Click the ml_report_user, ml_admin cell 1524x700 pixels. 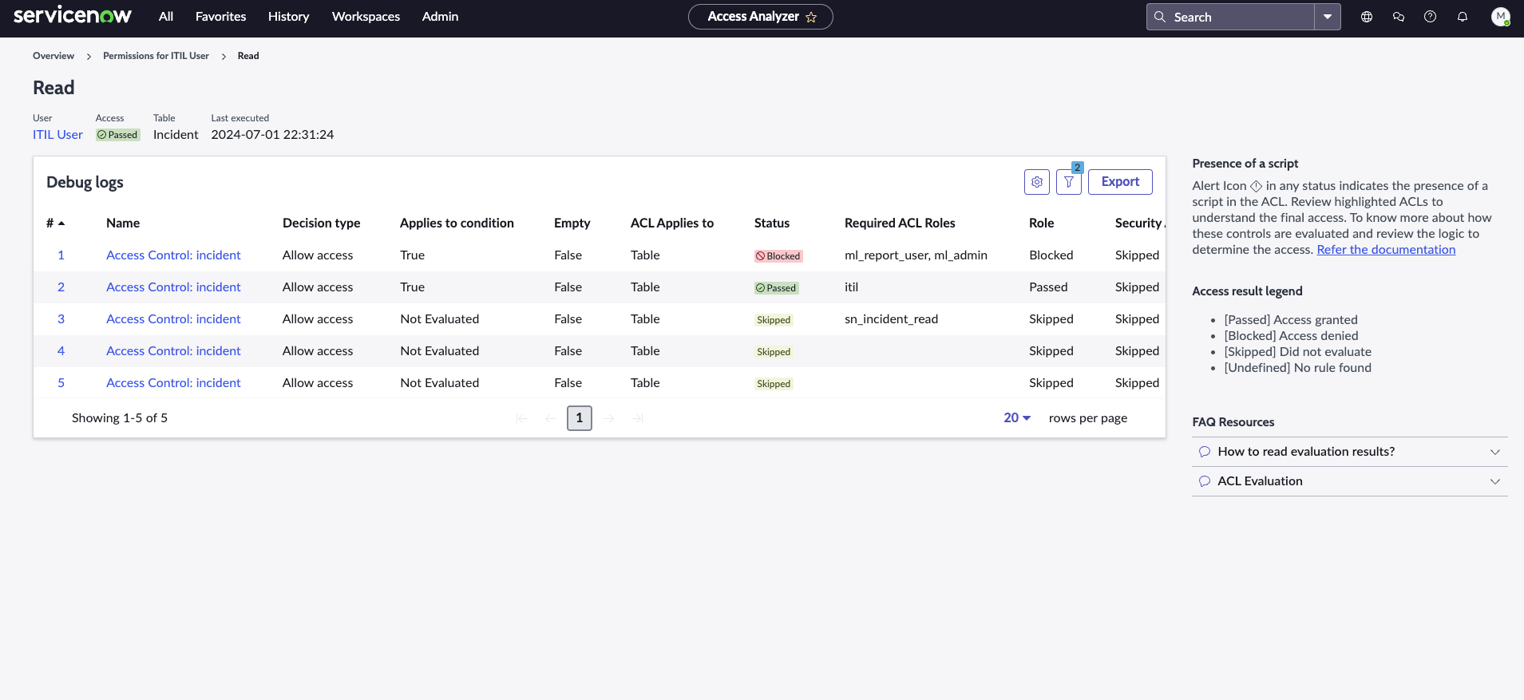(916, 255)
